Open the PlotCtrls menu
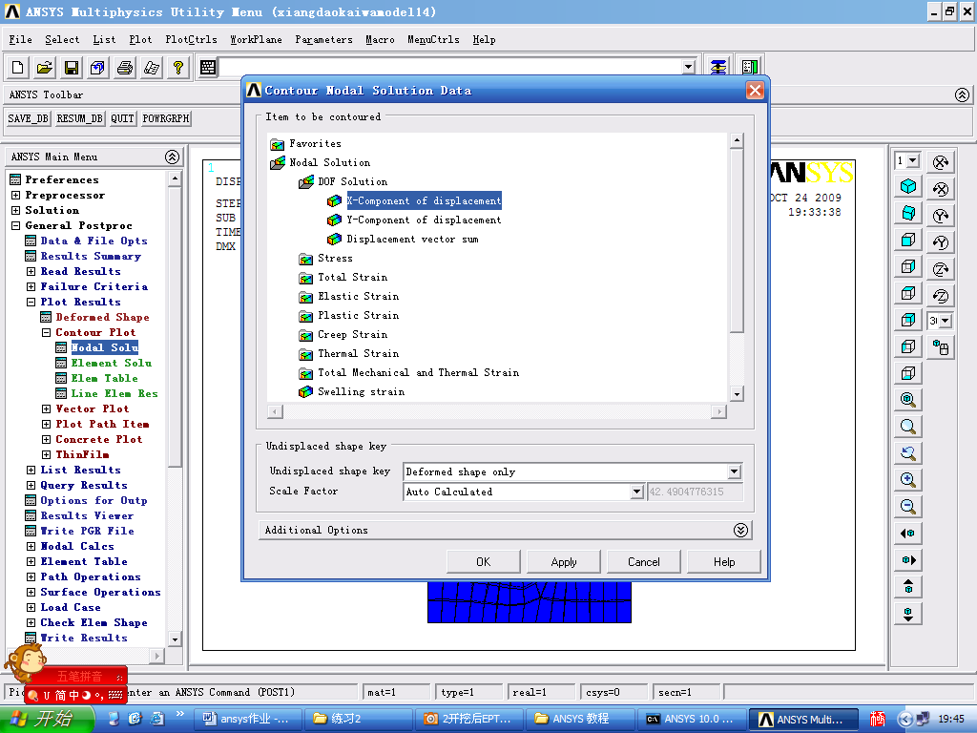977x733 pixels. click(x=191, y=40)
